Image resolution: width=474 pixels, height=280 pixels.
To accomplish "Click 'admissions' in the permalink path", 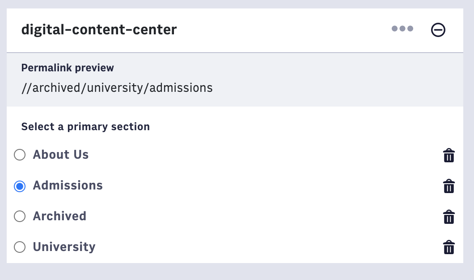I will tap(181, 88).
